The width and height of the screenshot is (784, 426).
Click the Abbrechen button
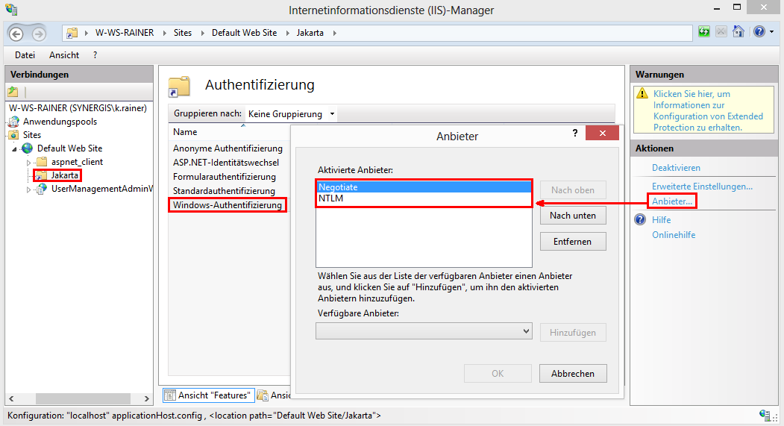(573, 374)
